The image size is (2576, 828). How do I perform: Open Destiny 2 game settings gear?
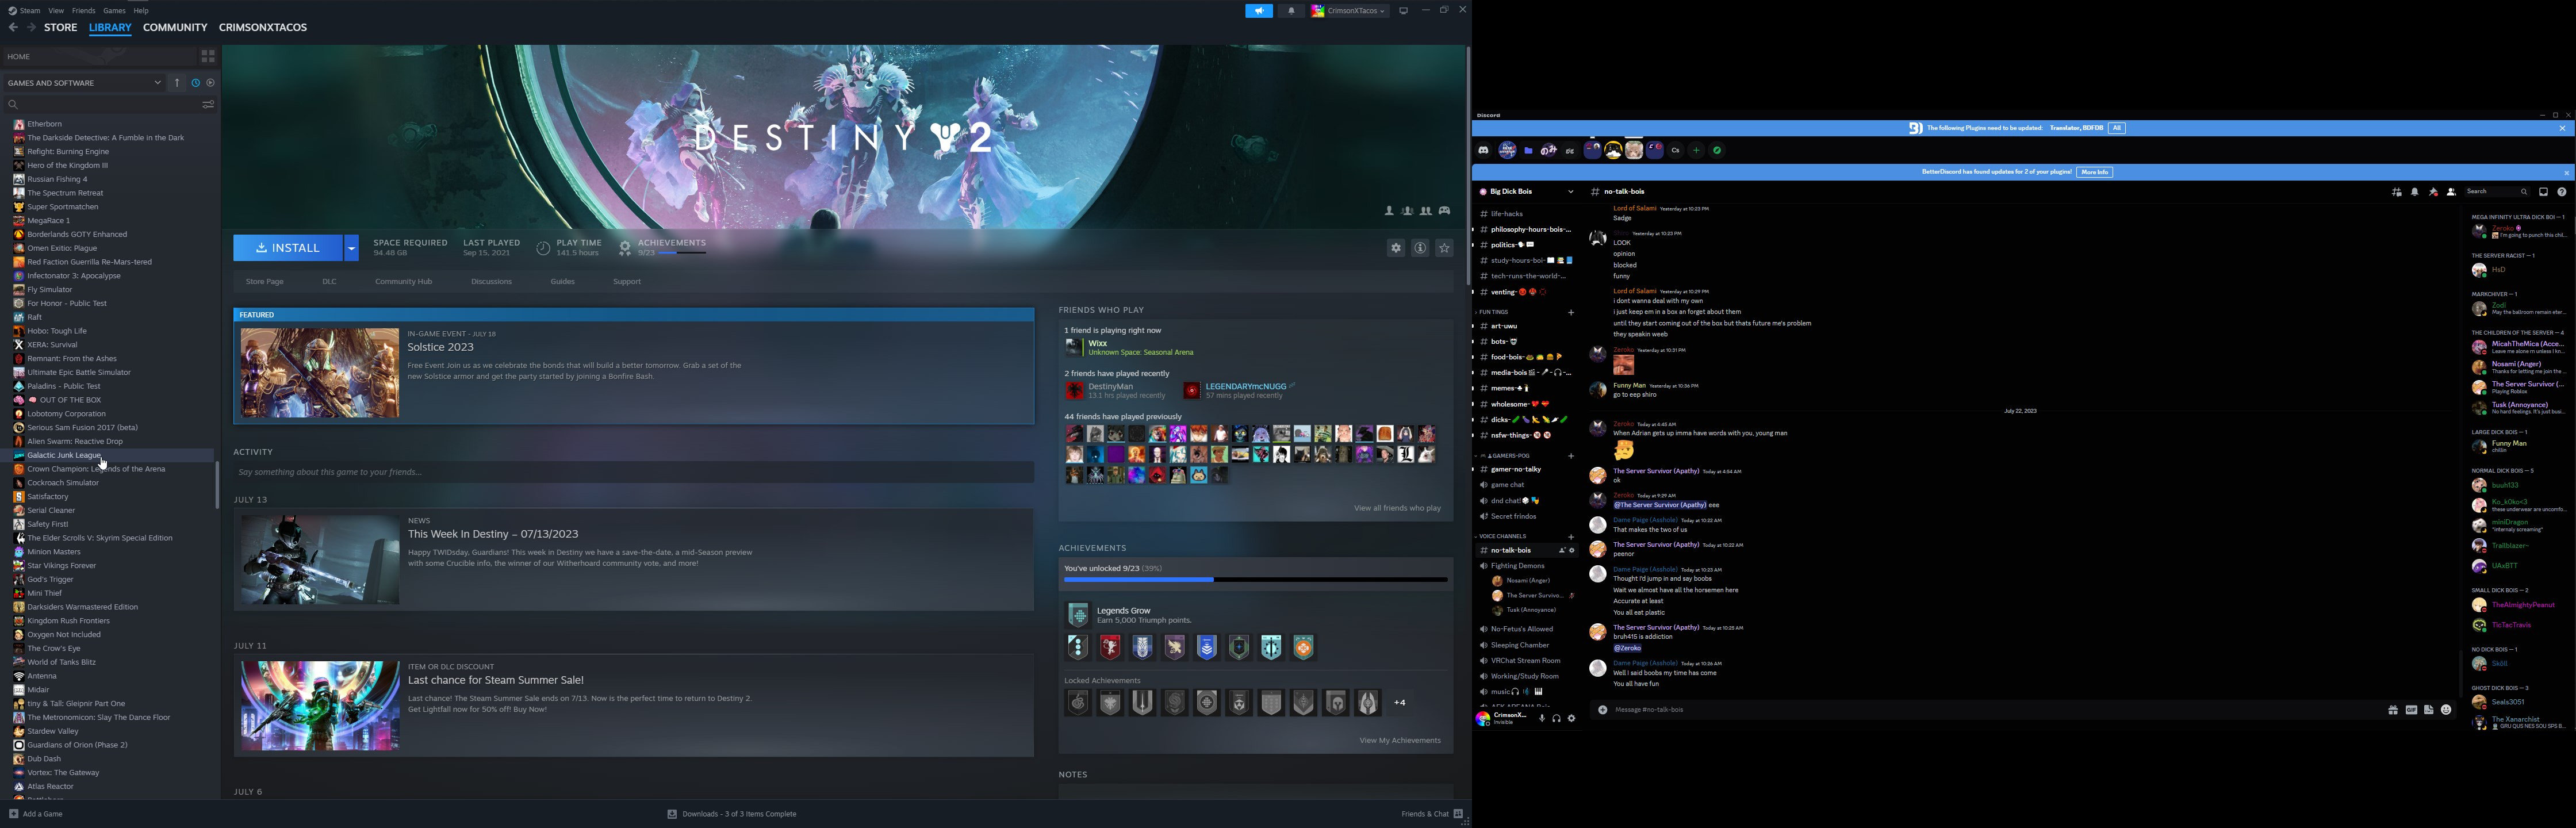click(x=1395, y=248)
